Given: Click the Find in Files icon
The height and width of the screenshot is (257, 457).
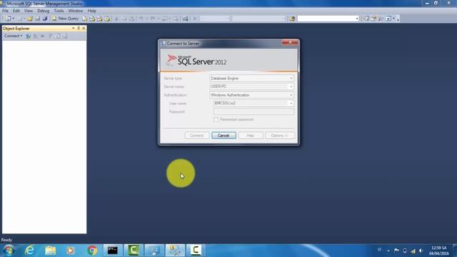Looking at the screenshot, I should pos(292,19).
